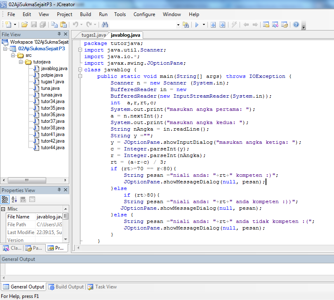Image resolution: width=334 pixels, height=300 pixels.
Task: Click the Property Pages icon in Properties View
Action: tap(32, 199)
